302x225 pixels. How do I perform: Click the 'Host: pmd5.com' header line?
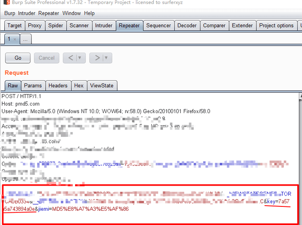(20, 104)
